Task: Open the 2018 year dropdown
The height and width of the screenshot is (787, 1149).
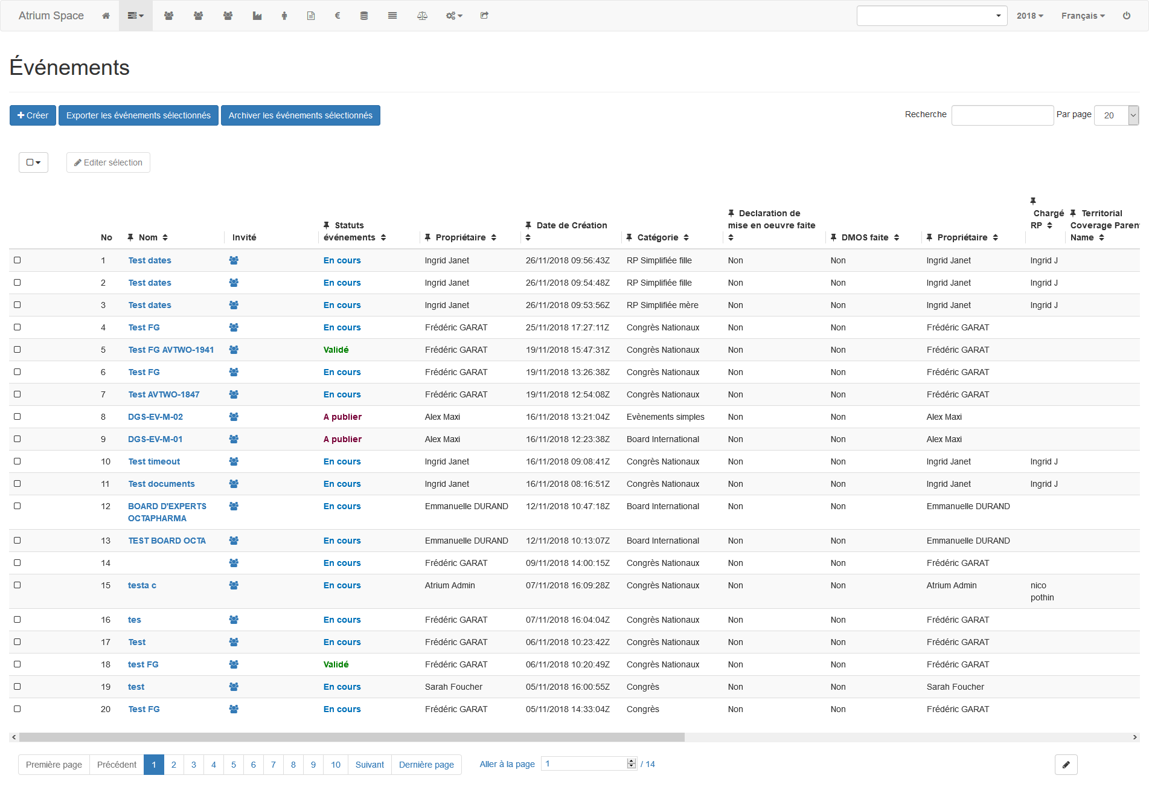Action: (1029, 16)
